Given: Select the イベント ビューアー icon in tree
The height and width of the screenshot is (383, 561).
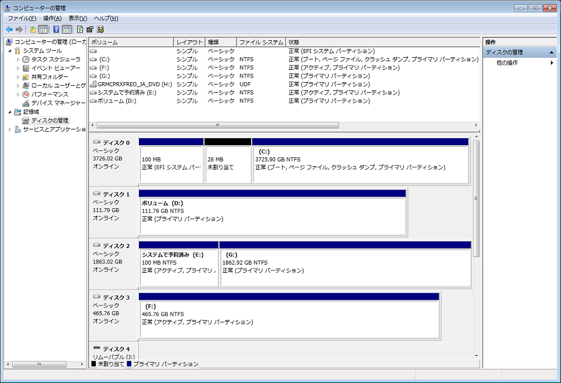Looking at the screenshot, I should [26, 68].
